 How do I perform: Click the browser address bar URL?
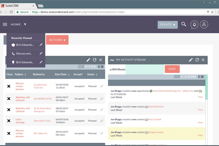click(x=78, y=12)
